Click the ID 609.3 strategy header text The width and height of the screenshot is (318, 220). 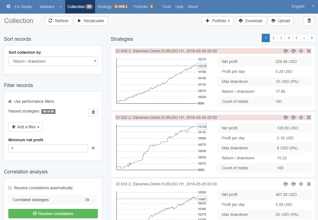tap(166, 51)
